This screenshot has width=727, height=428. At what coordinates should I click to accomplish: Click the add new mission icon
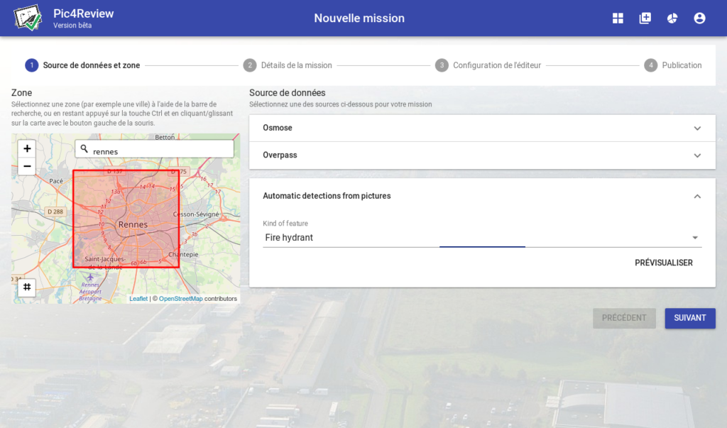click(645, 18)
